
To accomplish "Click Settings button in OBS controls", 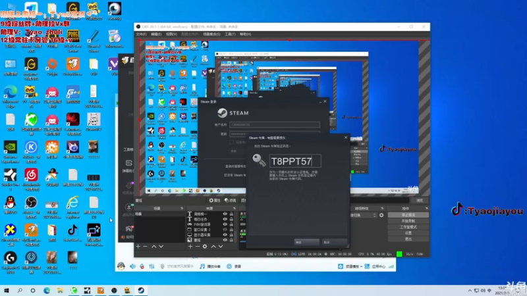I will (408, 233).
